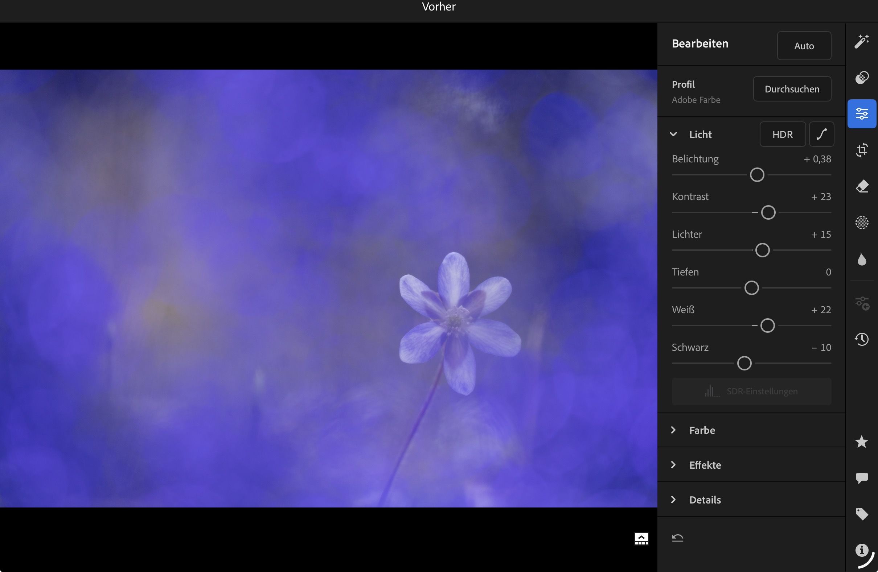The image size is (878, 572).
Task: Open the keywords tag icon
Action: [862, 514]
